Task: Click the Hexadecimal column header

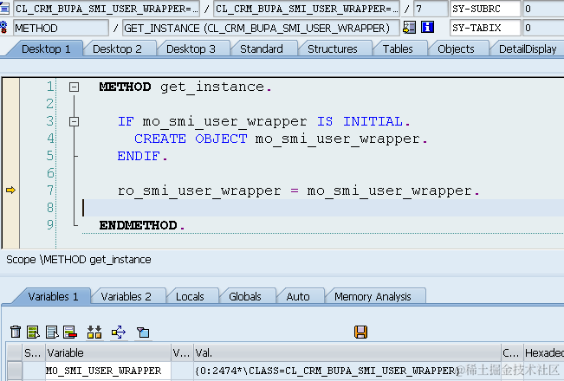Action: pos(544,353)
